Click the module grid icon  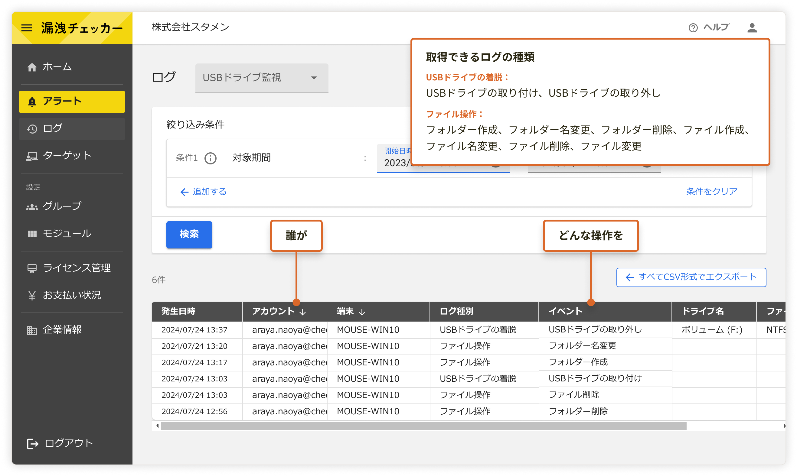click(x=32, y=234)
